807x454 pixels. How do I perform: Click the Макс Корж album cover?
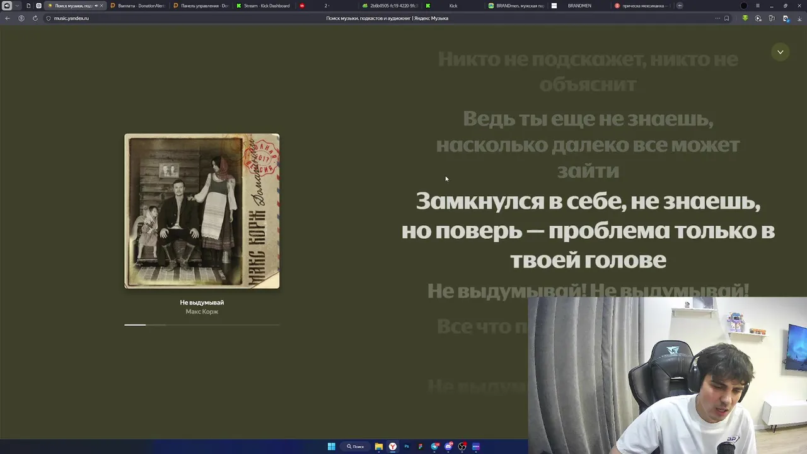pos(202,211)
